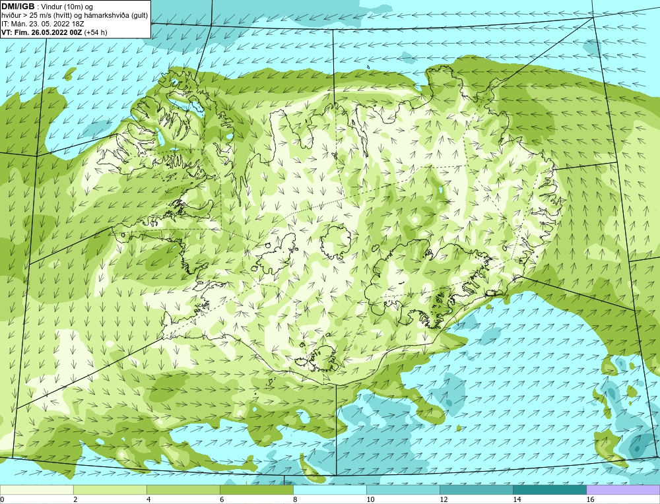Viewport: 660px width, 504px height.
Task: Click the legend label '6'
Action: pos(222,500)
